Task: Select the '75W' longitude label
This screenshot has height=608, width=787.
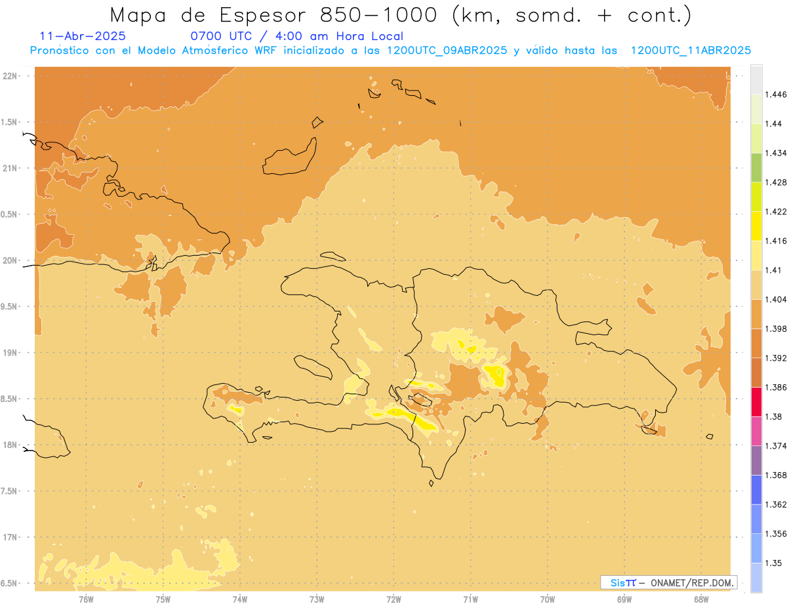Action: pos(163,599)
